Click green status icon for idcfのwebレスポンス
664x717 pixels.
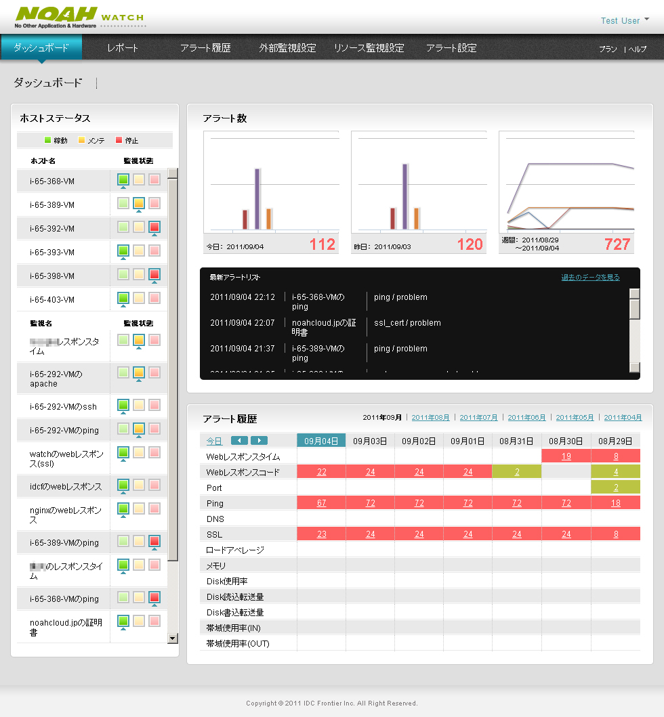tap(123, 485)
